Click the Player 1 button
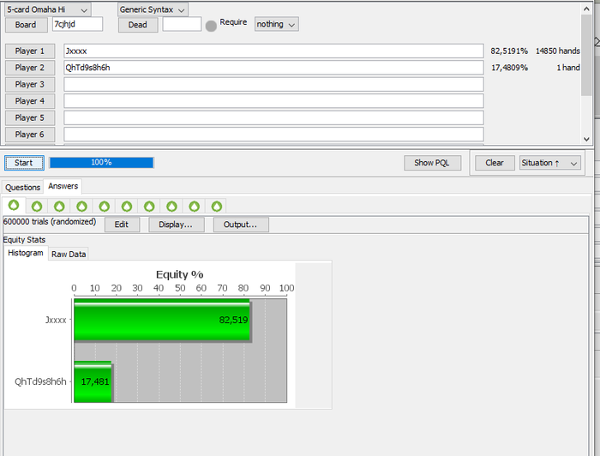The image size is (600, 456). (30, 51)
